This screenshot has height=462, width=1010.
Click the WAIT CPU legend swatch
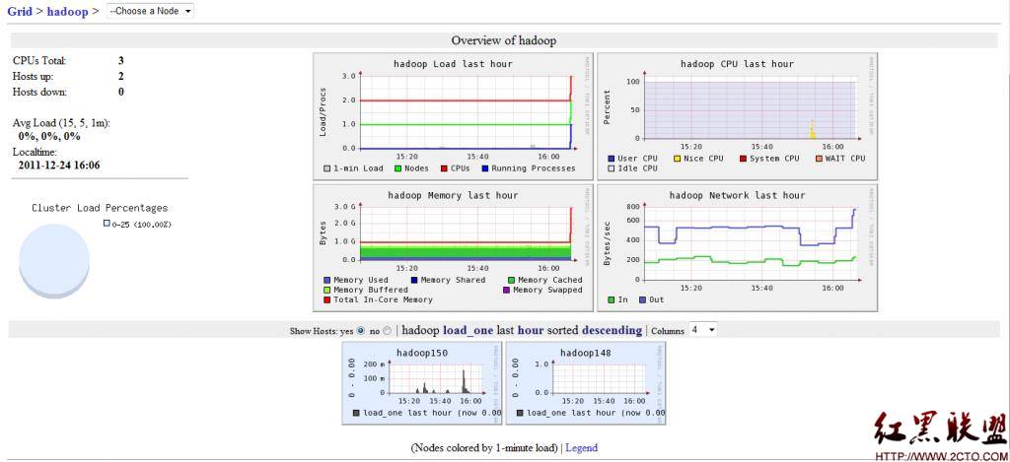click(819, 159)
